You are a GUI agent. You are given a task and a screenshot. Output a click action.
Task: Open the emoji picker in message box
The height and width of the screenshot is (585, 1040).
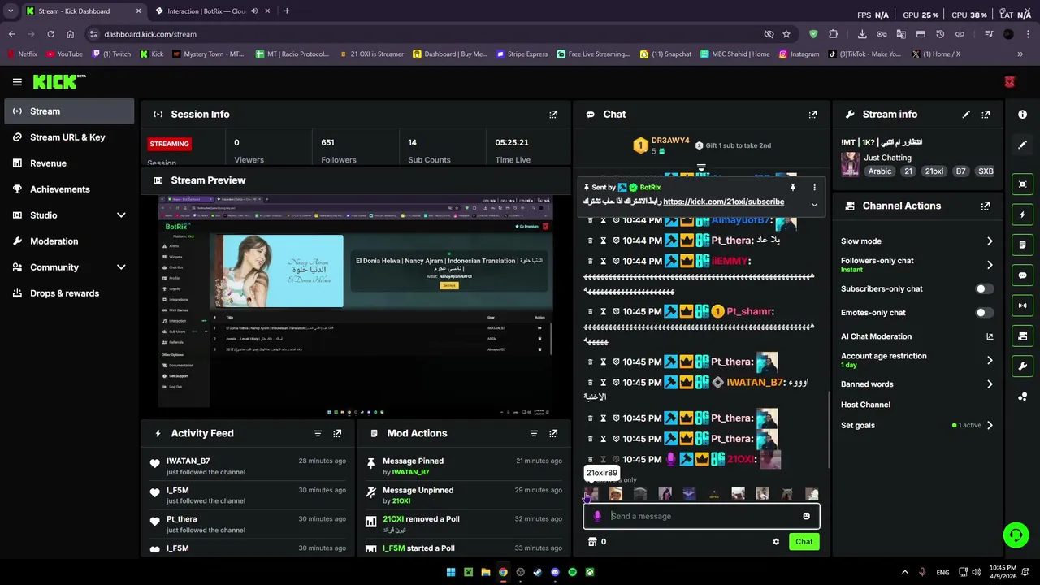coord(806,516)
